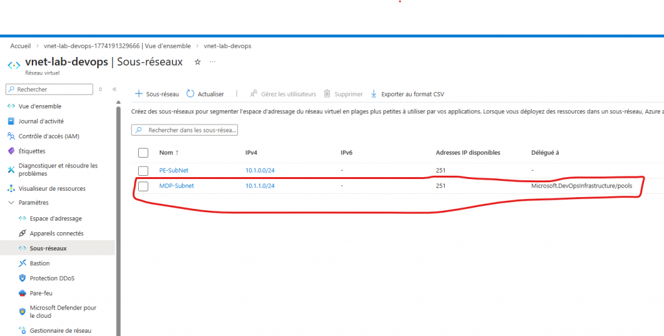Open the ellipsis more options menu
Viewport: 664px width, 336px height.
[212, 62]
